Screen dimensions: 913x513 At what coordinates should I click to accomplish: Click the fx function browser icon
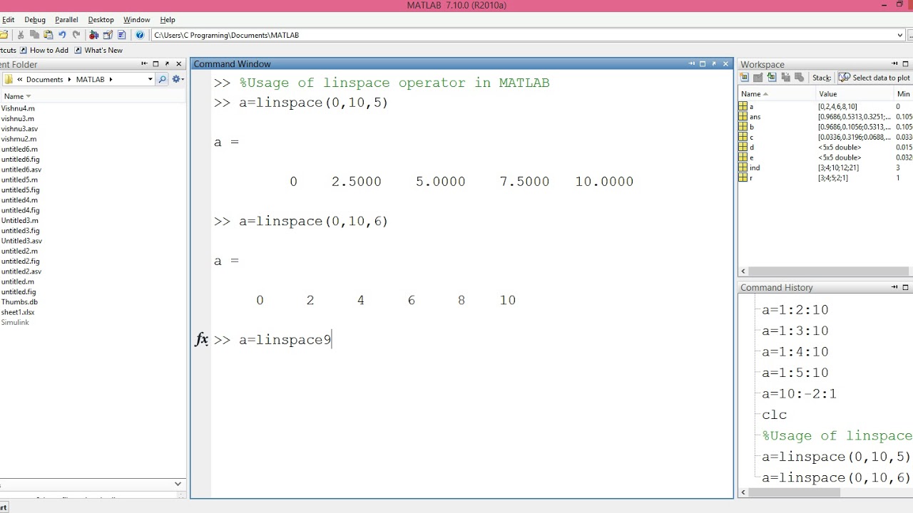pyautogui.click(x=202, y=340)
